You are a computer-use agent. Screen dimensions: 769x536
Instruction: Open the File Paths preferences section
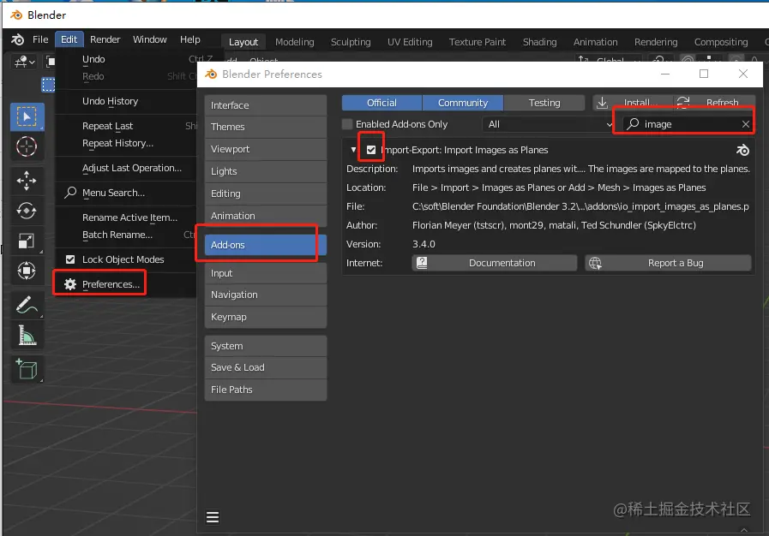(265, 390)
